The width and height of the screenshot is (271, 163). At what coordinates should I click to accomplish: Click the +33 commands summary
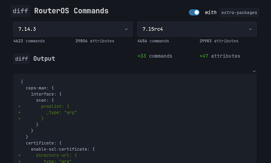[x=154, y=56]
